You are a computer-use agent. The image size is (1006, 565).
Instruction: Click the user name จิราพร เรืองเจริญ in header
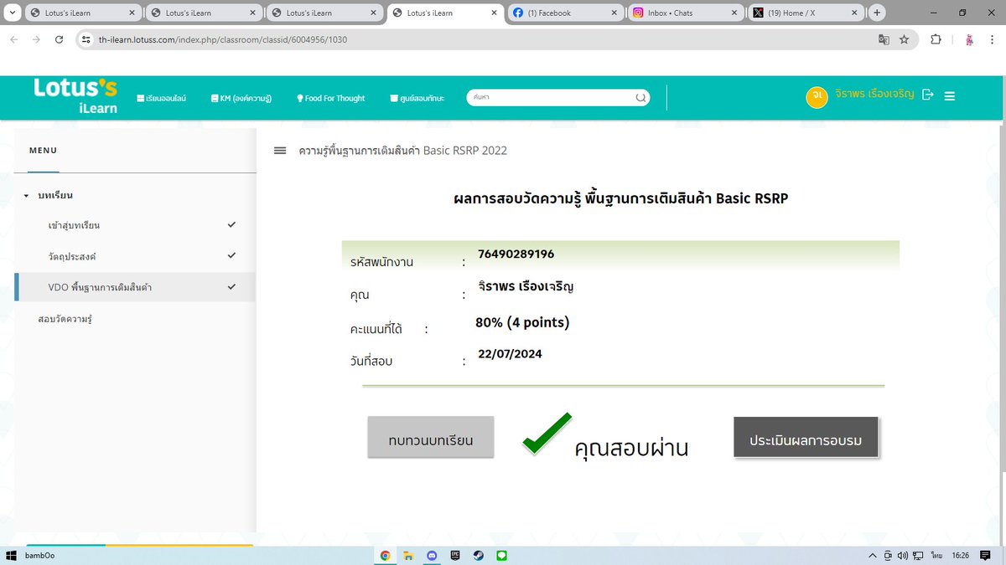pyautogui.click(x=875, y=95)
